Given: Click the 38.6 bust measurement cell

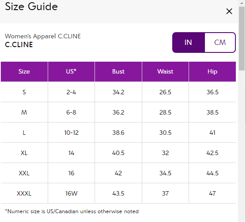Looking at the screenshot, I should (118, 133).
